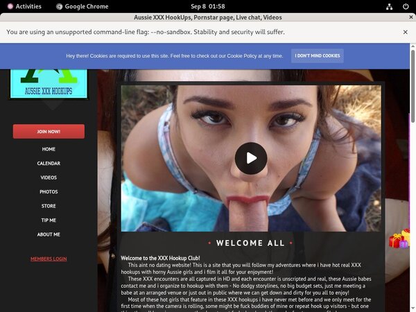Open the site logo in sidebar

tap(49, 83)
